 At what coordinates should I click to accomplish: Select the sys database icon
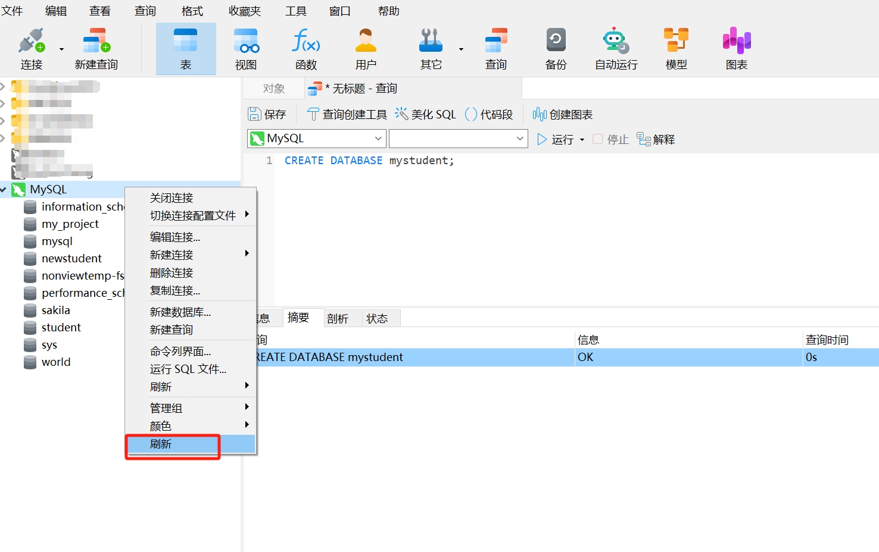(x=30, y=345)
